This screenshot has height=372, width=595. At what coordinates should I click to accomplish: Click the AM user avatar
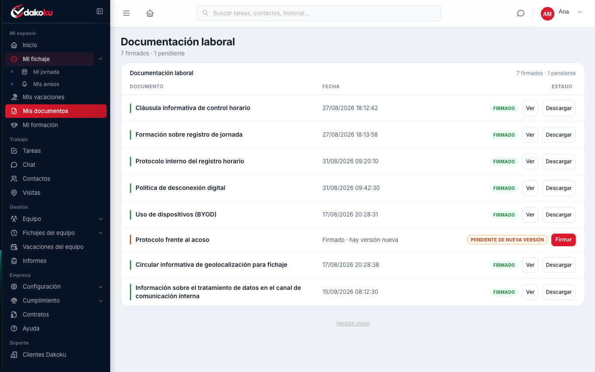coord(547,14)
